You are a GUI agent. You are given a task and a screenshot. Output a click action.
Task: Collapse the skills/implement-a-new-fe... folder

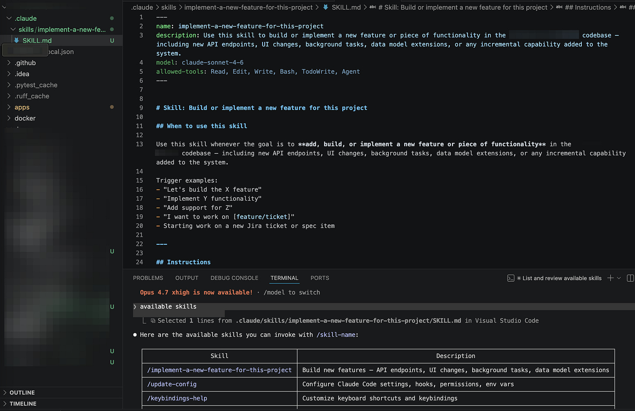click(x=13, y=30)
